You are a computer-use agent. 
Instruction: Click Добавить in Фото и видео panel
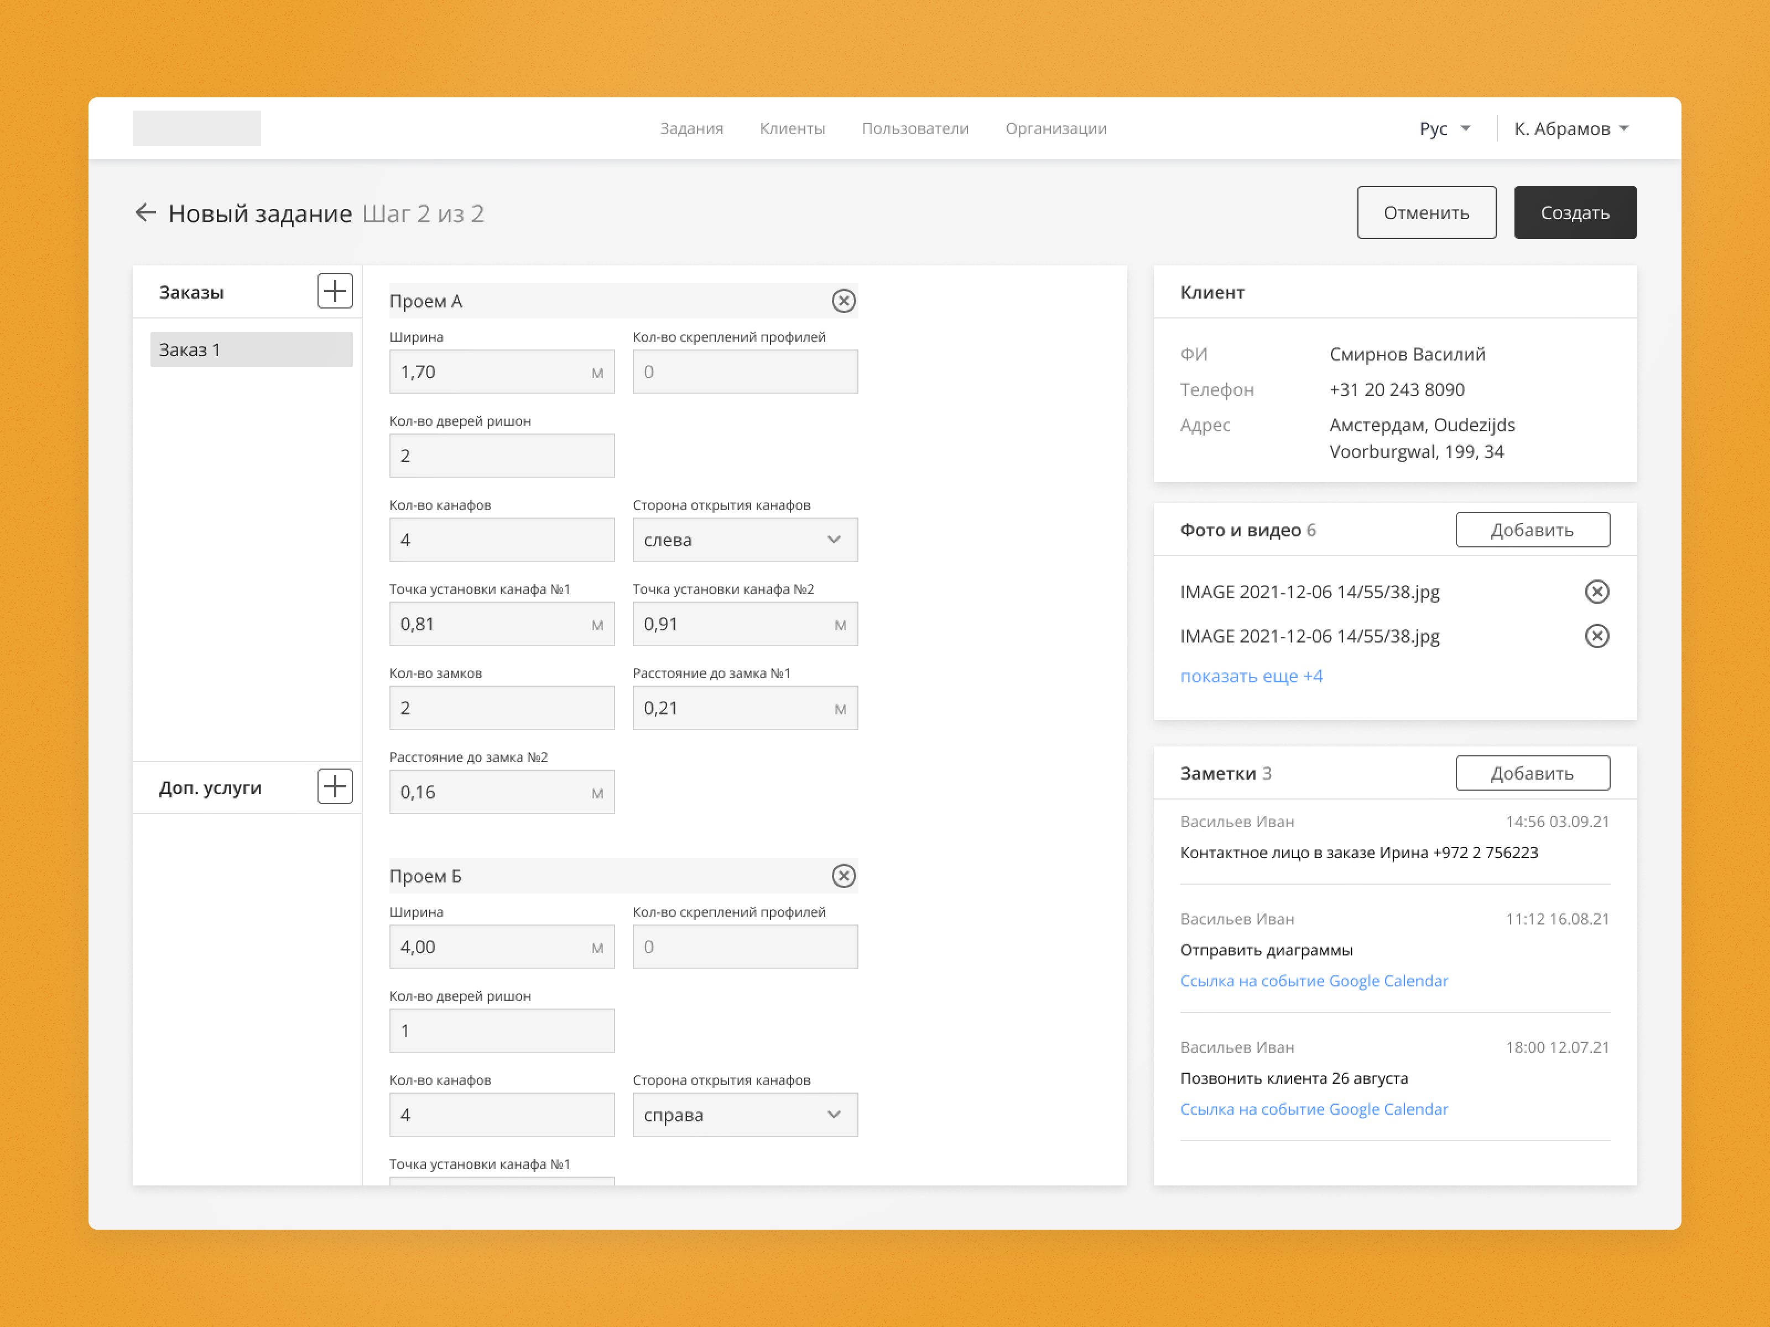pyautogui.click(x=1532, y=530)
